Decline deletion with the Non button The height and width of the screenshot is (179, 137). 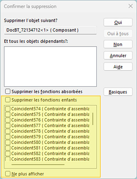pyautogui.click(x=118, y=44)
